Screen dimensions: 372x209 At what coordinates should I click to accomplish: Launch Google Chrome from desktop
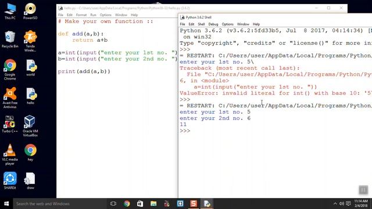click(10, 70)
